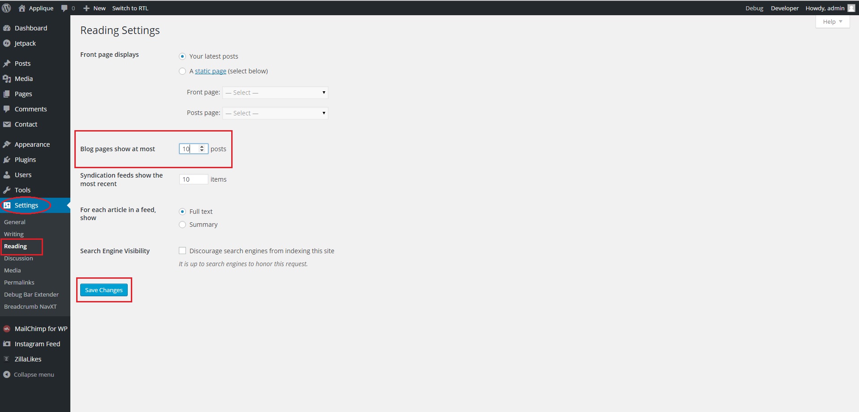The width and height of the screenshot is (859, 412).
Task: Expand the Help panel tab
Action: 832,21
